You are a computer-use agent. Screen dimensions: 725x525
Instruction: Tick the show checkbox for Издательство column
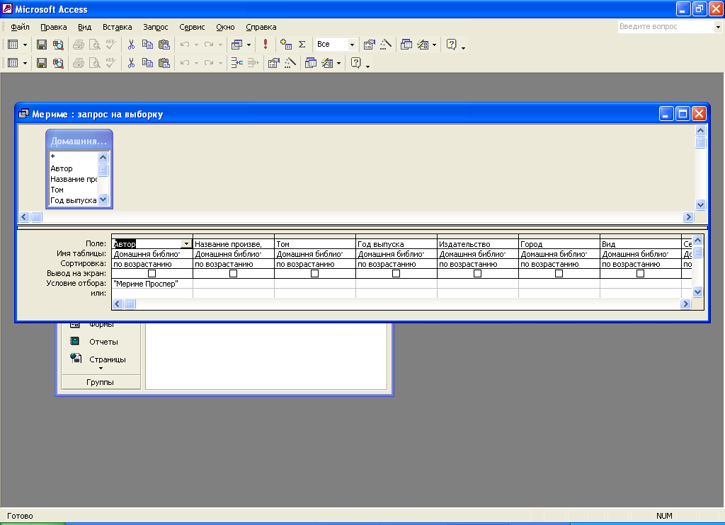[x=477, y=274]
